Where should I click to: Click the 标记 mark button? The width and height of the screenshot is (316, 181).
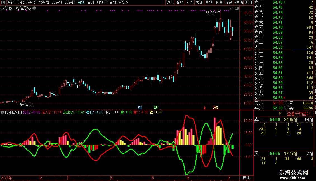tap(228, 3)
